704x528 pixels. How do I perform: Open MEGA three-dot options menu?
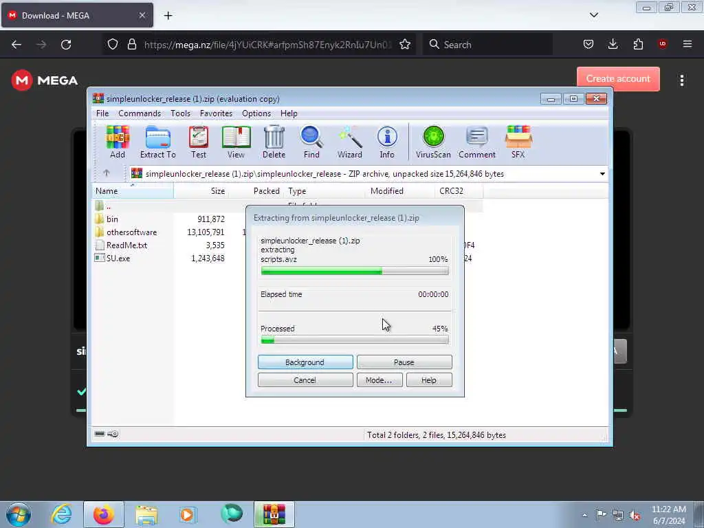pos(682,80)
